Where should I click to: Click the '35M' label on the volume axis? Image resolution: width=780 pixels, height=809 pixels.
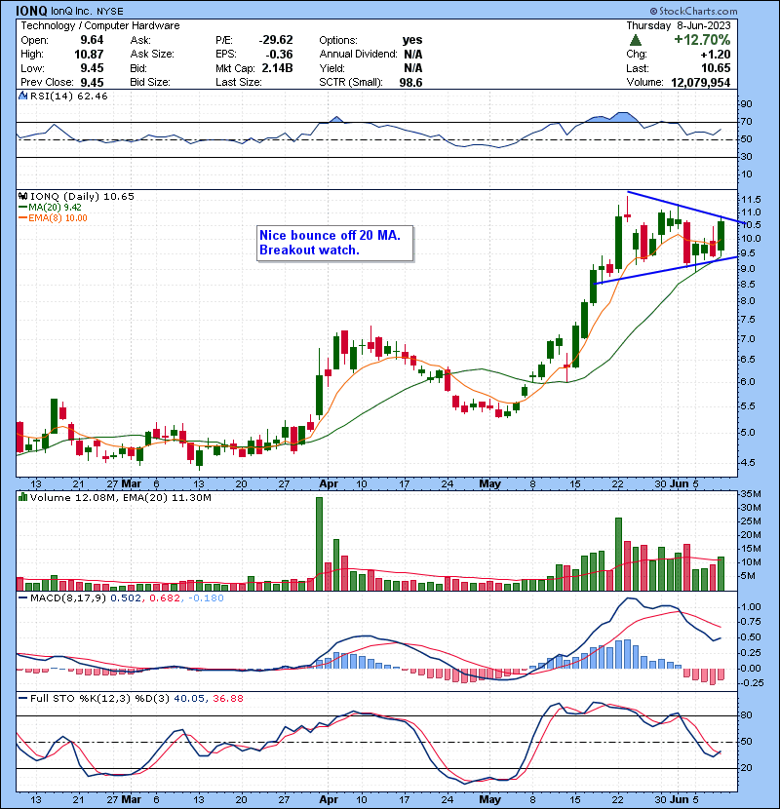coord(751,494)
